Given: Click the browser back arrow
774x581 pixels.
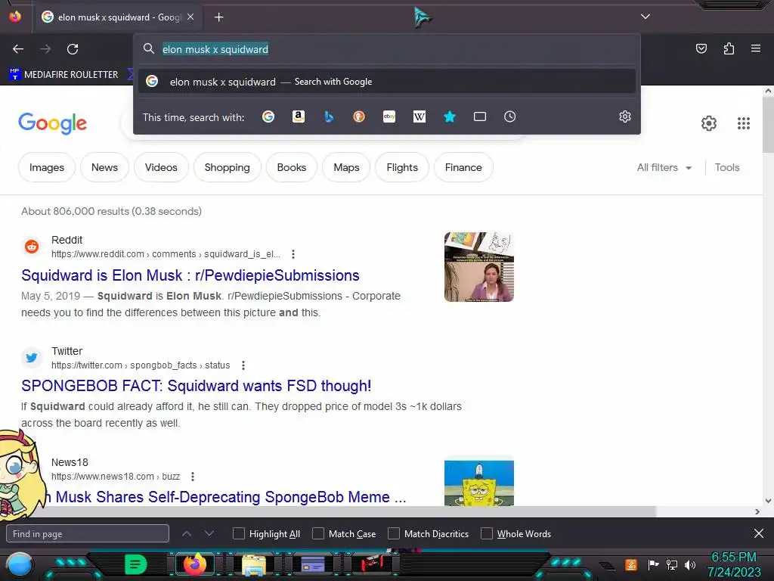Looking at the screenshot, I should (18, 49).
